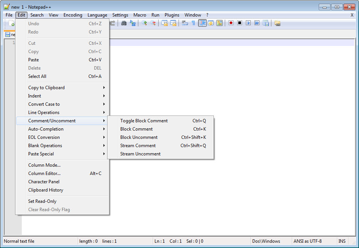Open the ? help menu
359x248 pixels.
(x=208, y=15)
